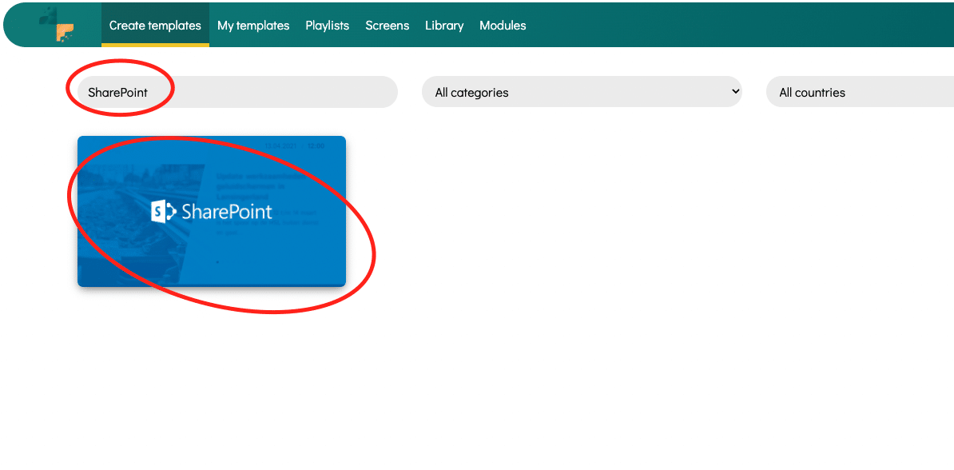The height and width of the screenshot is (470, 954).
Task: Expand the All categories dropdown
Action: coord(582,92)
